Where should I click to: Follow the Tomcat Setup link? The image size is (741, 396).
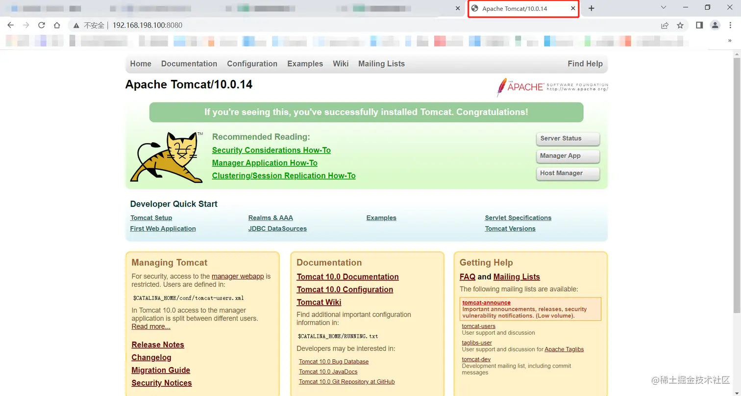point(151,218)
